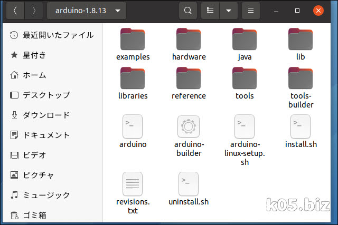Select the tools folder icon
The width and height of the screenshot is (338, 225).
(245, 78)
